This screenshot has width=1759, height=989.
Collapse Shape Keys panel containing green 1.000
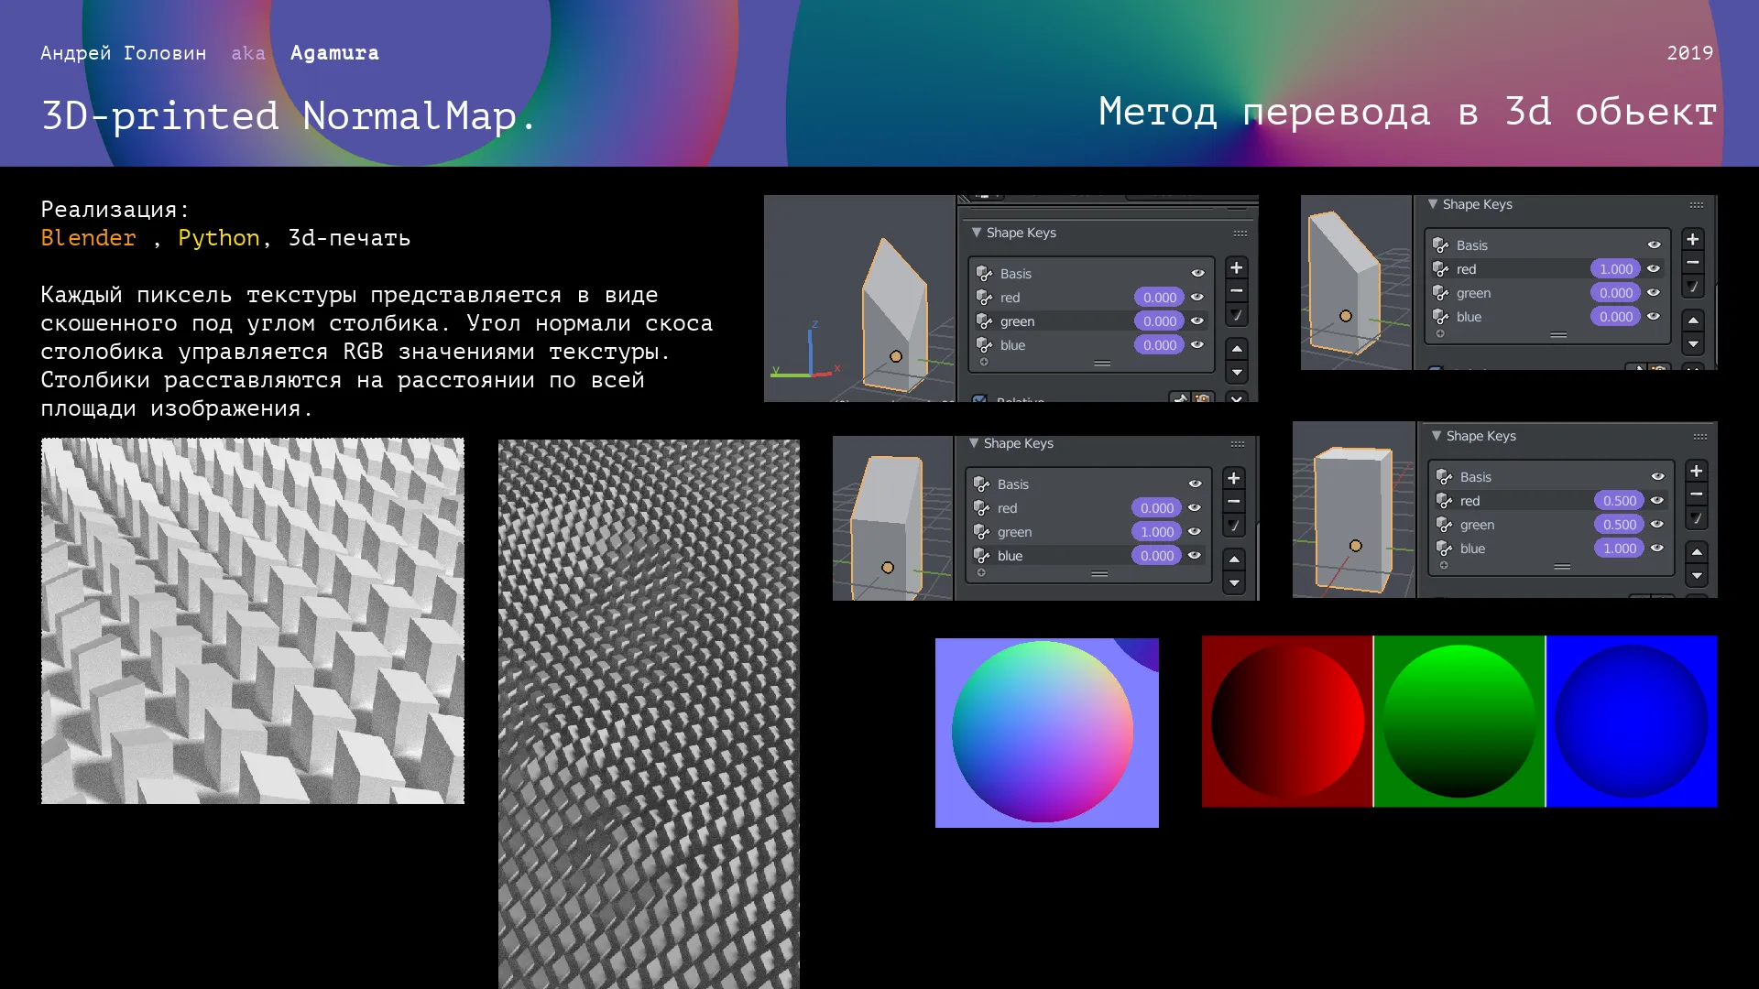pyautogui.click(x=974, y=443)
